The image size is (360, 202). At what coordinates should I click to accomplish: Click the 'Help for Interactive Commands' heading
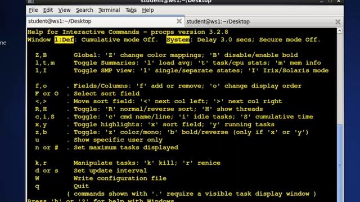83,32
